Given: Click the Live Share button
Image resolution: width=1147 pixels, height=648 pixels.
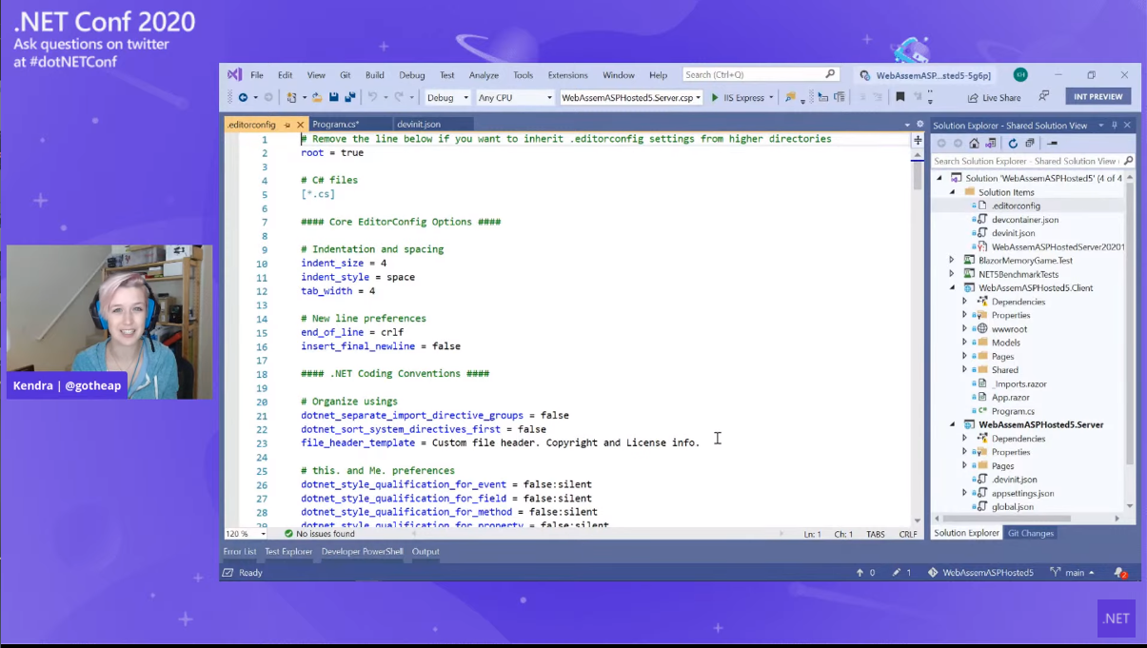Looking at the screenshot, I should (994, 97).
